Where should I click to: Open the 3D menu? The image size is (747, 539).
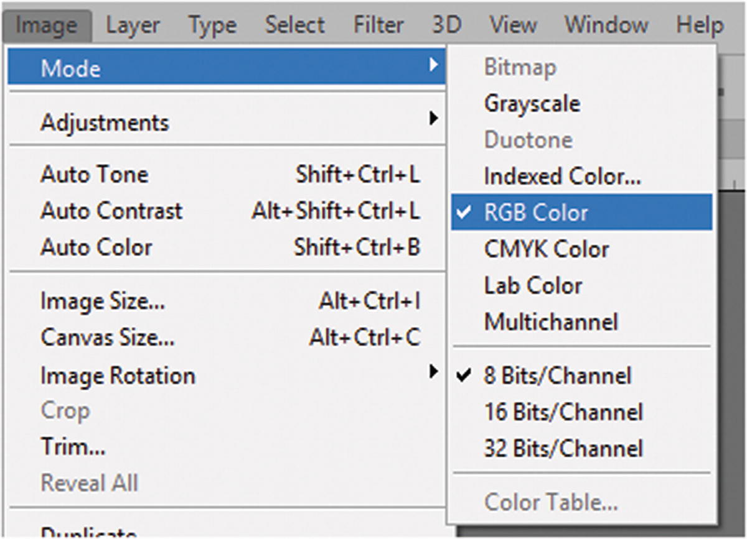tap(446, 25)
